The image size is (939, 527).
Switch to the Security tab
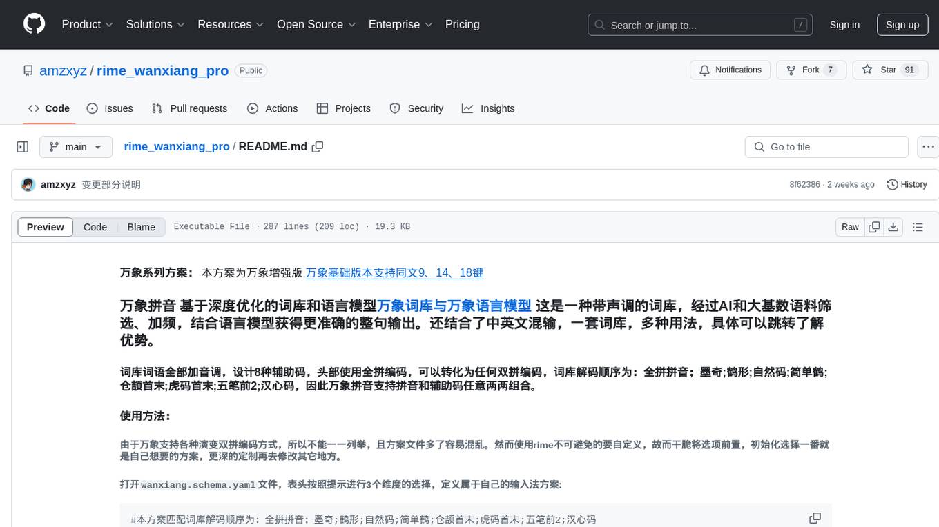416,108
